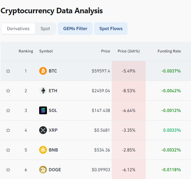Sort by Price (24h%) column header
191x179 pixels.
point(129,51)
